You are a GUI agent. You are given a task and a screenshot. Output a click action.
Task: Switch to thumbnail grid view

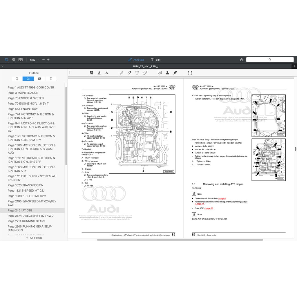(13, 60)
